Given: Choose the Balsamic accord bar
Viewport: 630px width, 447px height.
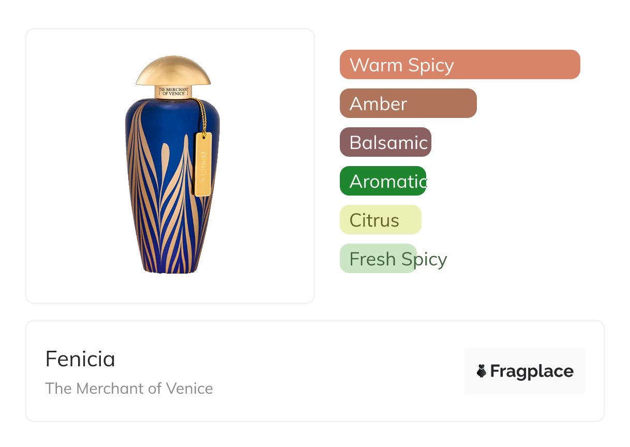Looking at the screenshot, I should [385, 142].
